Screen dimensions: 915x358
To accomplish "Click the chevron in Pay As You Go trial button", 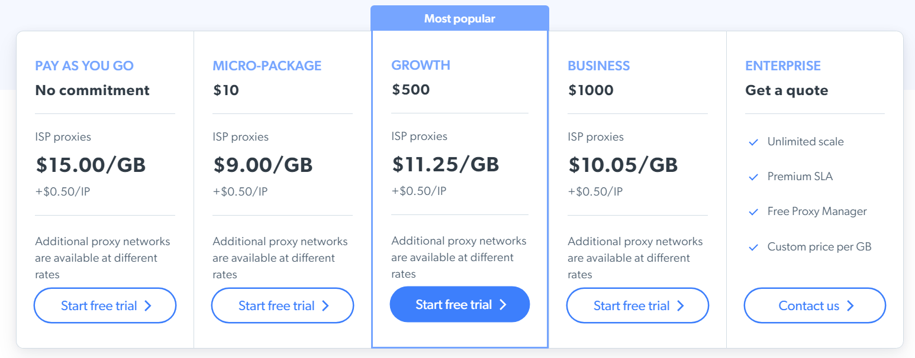I will [x=148, y=306].
